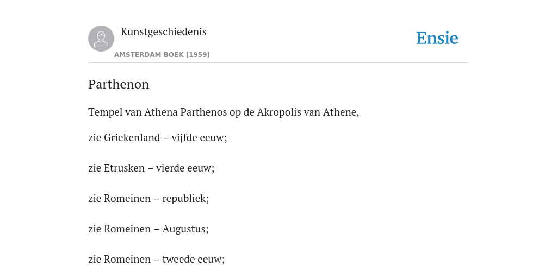Click 'zie Romeinen – tweede eeuw' reference
Screen dimensions: 557x278
(157, 260)
